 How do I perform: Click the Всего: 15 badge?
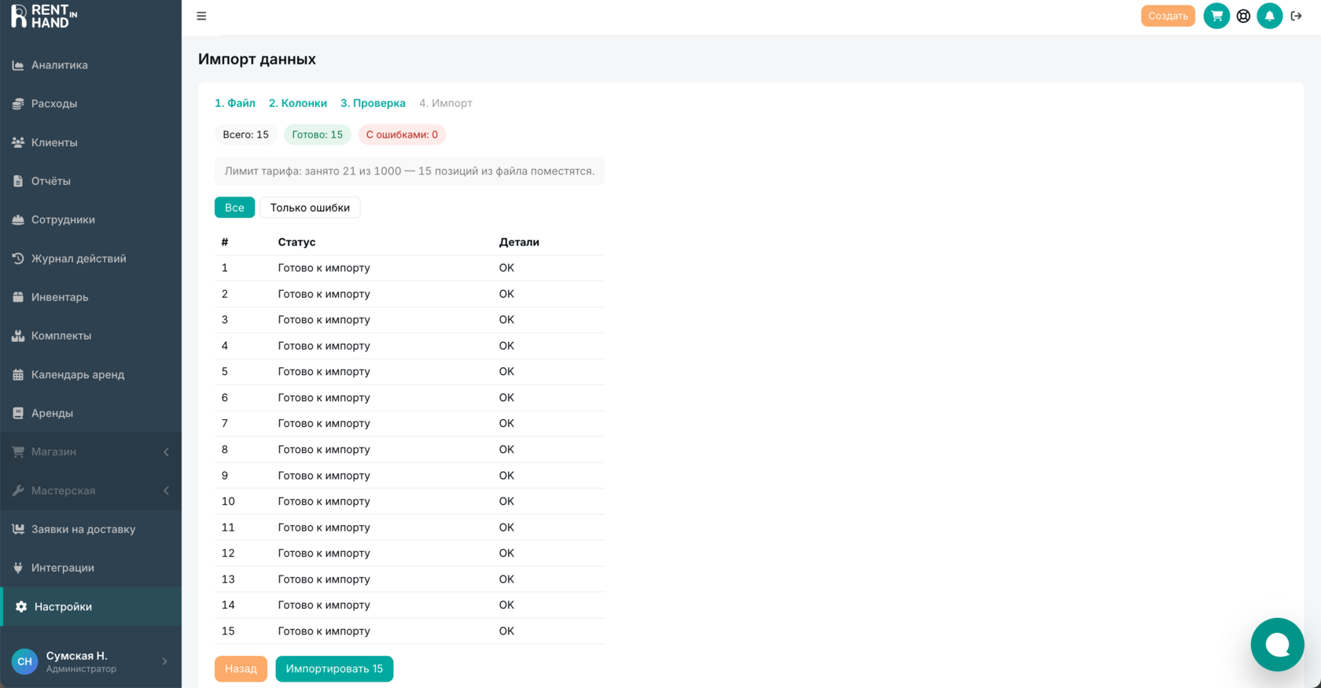245,134
